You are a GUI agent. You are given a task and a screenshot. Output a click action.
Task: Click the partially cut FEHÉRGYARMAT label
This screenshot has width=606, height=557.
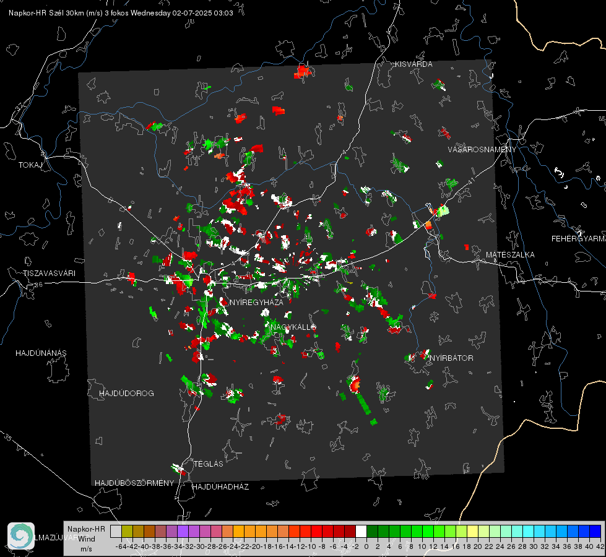pos(579,239)
